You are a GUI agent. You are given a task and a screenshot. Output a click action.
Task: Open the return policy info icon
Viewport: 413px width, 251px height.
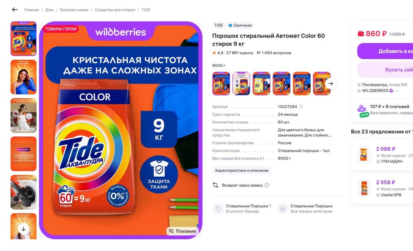tap(267, 185)
